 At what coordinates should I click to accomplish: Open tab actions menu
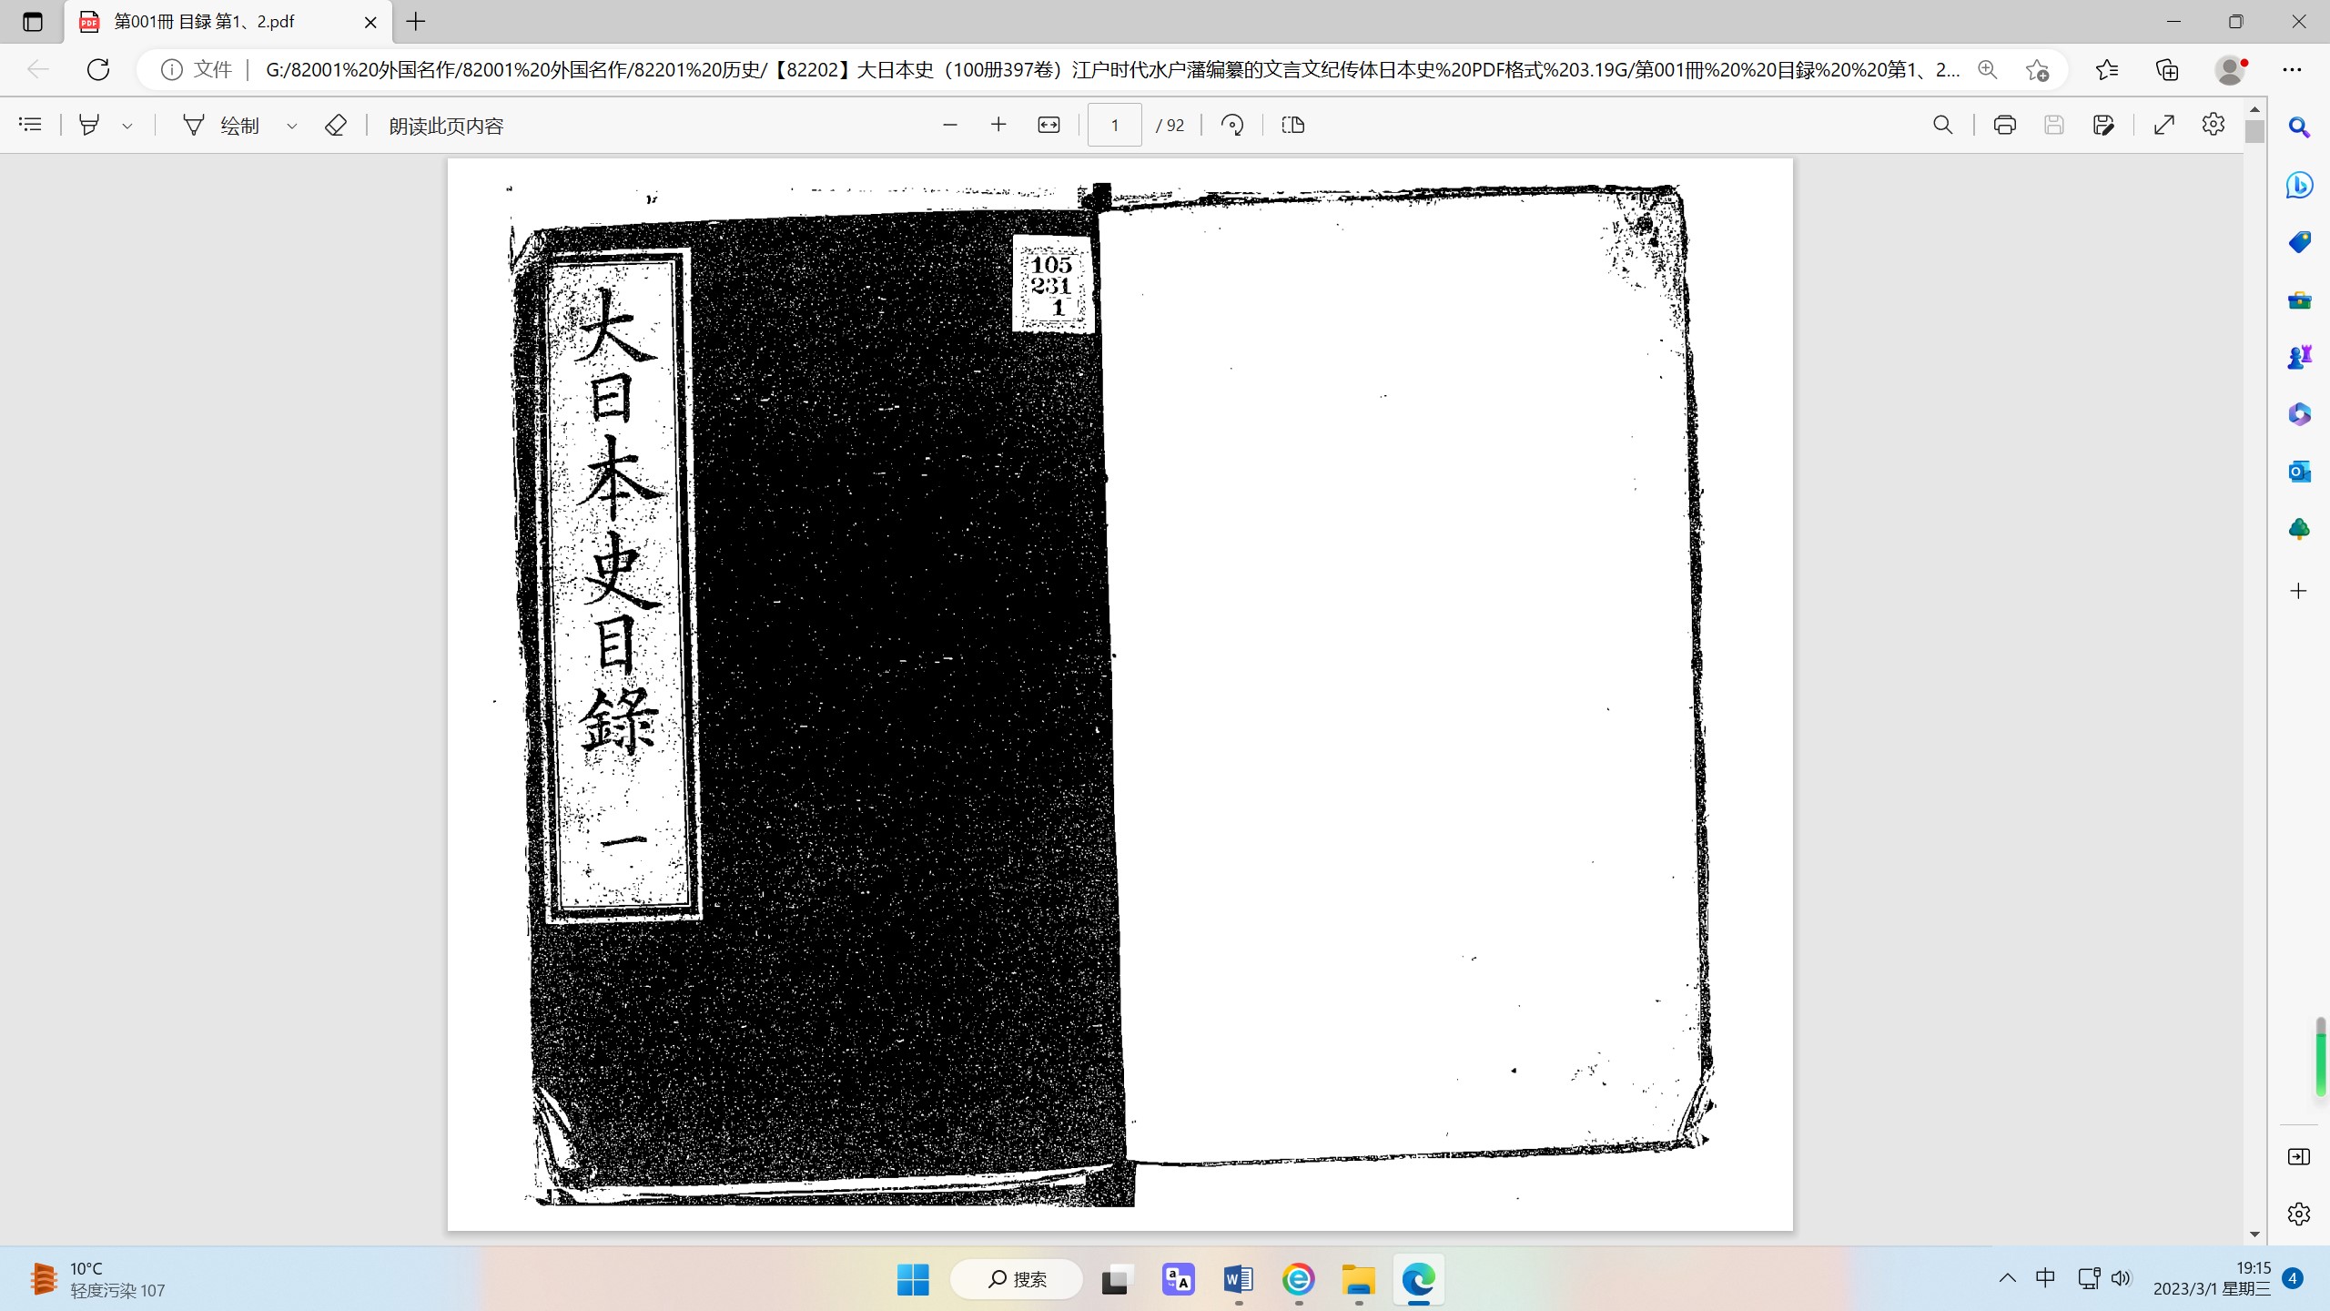click(x=33, y=22)
